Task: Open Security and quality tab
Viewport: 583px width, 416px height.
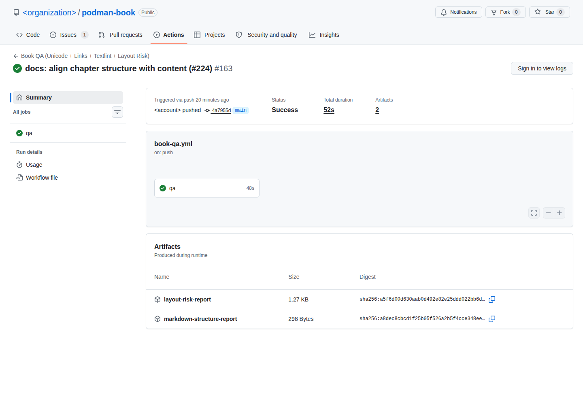Action: tap(266, 35)
